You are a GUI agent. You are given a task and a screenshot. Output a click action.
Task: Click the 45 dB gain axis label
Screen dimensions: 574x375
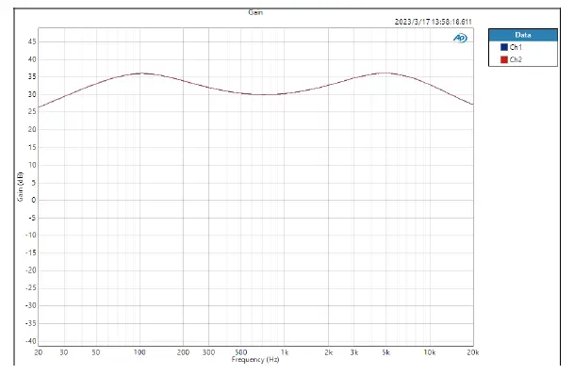32,41
